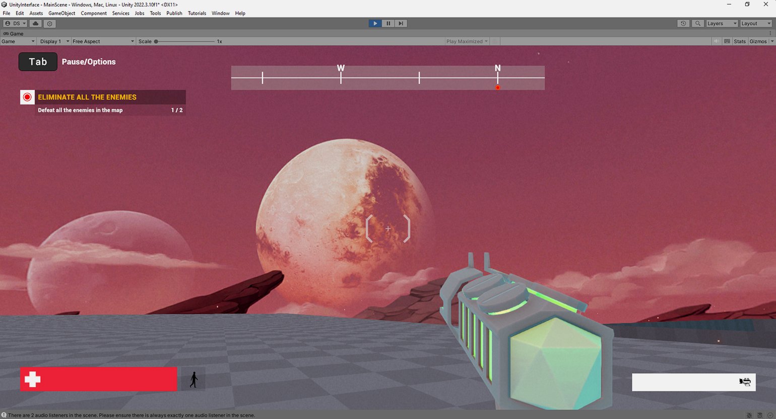Open Unity Cloud services icon

click(35, 24)
